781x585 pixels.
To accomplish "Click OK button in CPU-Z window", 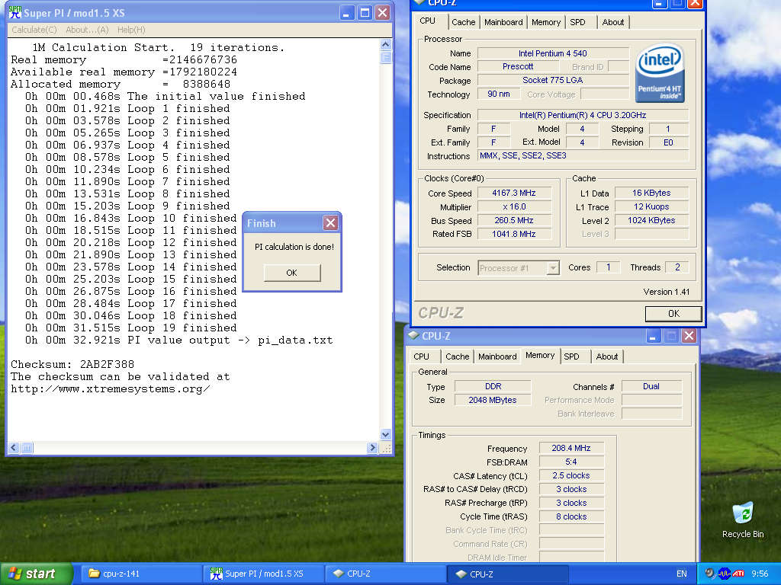I will pos(673,313).
